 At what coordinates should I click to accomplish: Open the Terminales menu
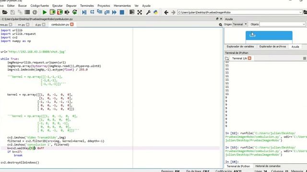tap(87, 6)
